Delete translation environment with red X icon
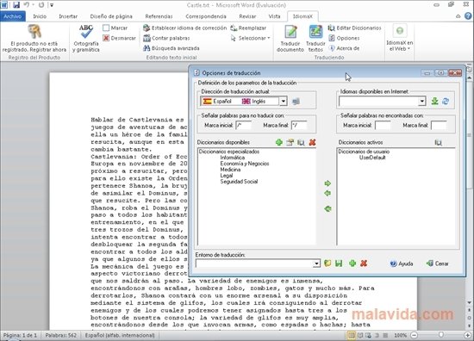This screenshot has height=341, width=474. pos(364,263)
